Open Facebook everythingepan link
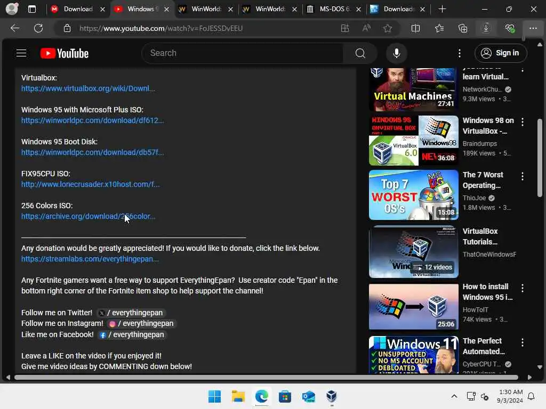This screenshot has width=546, height=409. tap(132, 334)
